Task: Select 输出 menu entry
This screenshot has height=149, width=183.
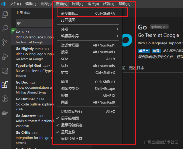Action: (88, 82)
